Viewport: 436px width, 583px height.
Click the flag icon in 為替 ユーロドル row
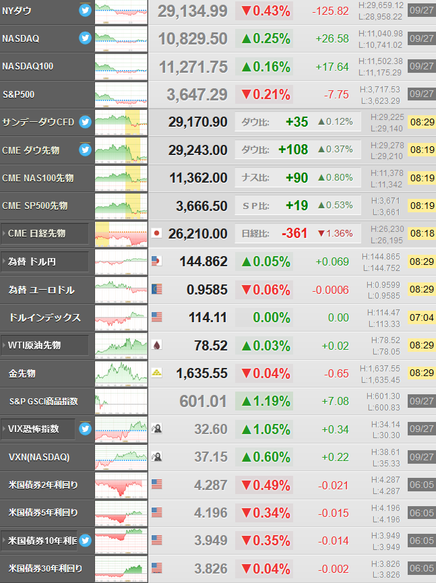point(156,289)
